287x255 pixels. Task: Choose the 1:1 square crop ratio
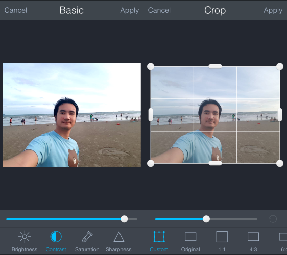(222, 237)
